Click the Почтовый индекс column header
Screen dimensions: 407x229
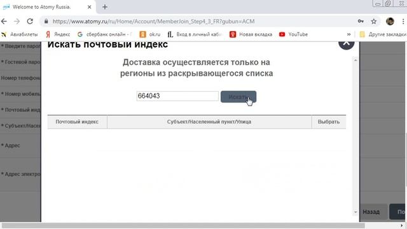77,121
